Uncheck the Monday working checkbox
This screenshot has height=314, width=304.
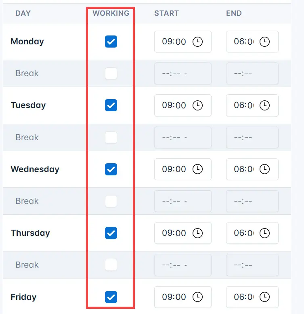point(111,42)
